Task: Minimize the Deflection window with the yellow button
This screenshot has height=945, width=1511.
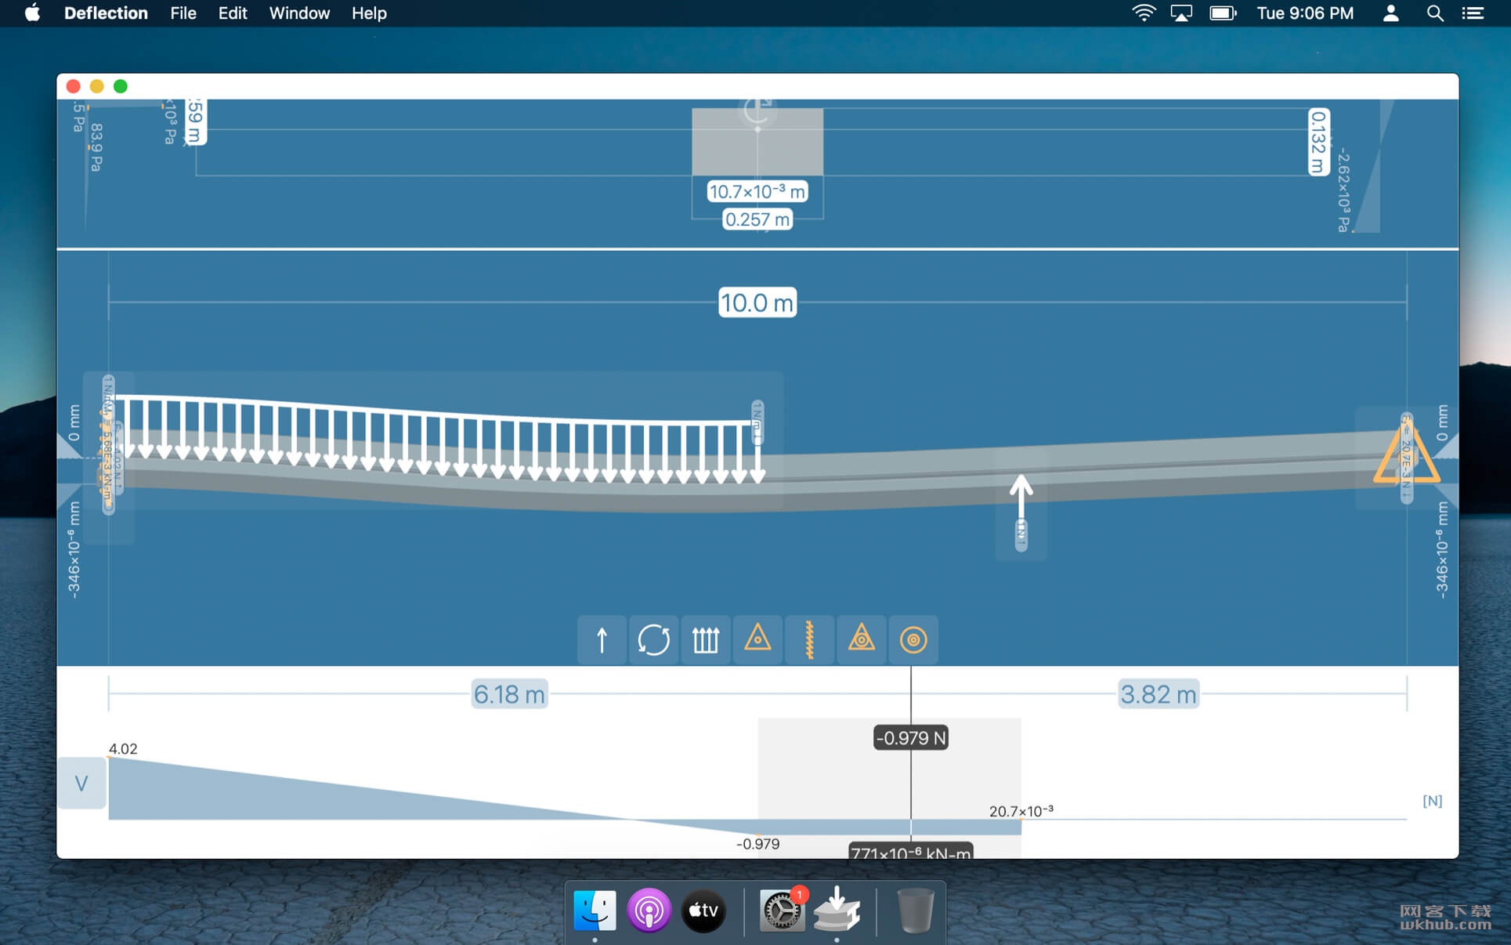Action: [x=97, y=86]
